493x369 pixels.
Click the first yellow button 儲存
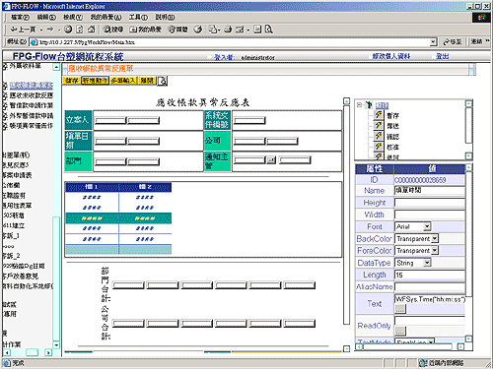[72, 81]
